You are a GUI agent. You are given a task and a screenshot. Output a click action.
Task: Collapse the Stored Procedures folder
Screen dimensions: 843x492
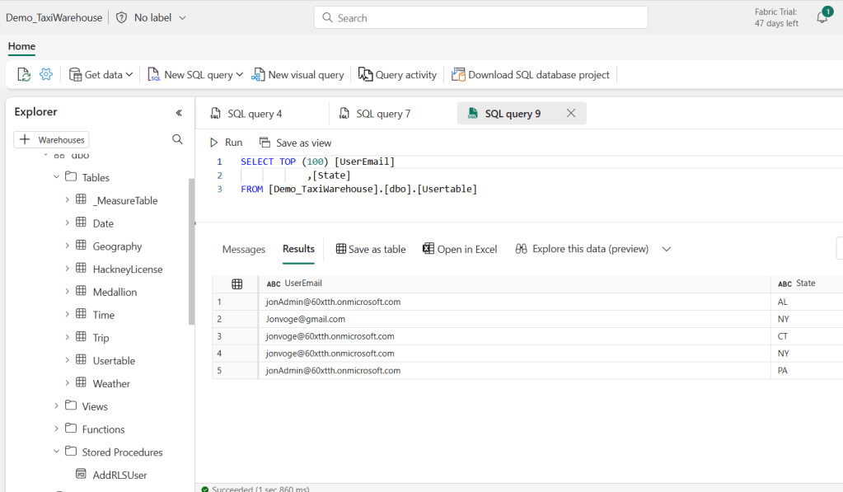(56, 452)
